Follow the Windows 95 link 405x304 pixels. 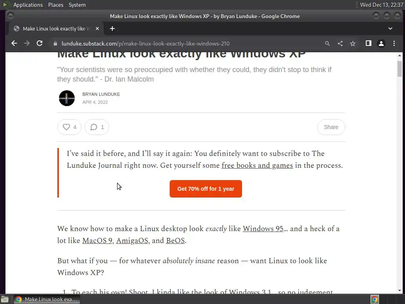tap(263, 229)
